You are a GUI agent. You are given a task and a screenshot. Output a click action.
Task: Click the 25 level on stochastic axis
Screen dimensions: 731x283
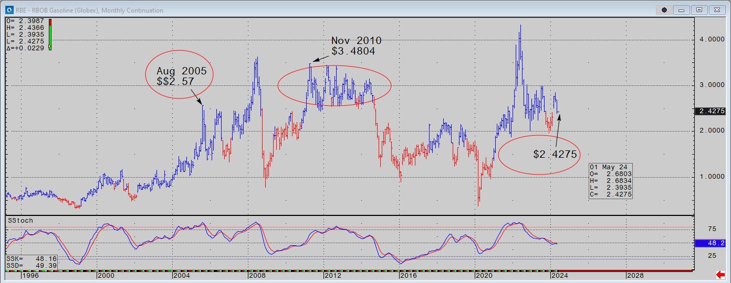712,255
